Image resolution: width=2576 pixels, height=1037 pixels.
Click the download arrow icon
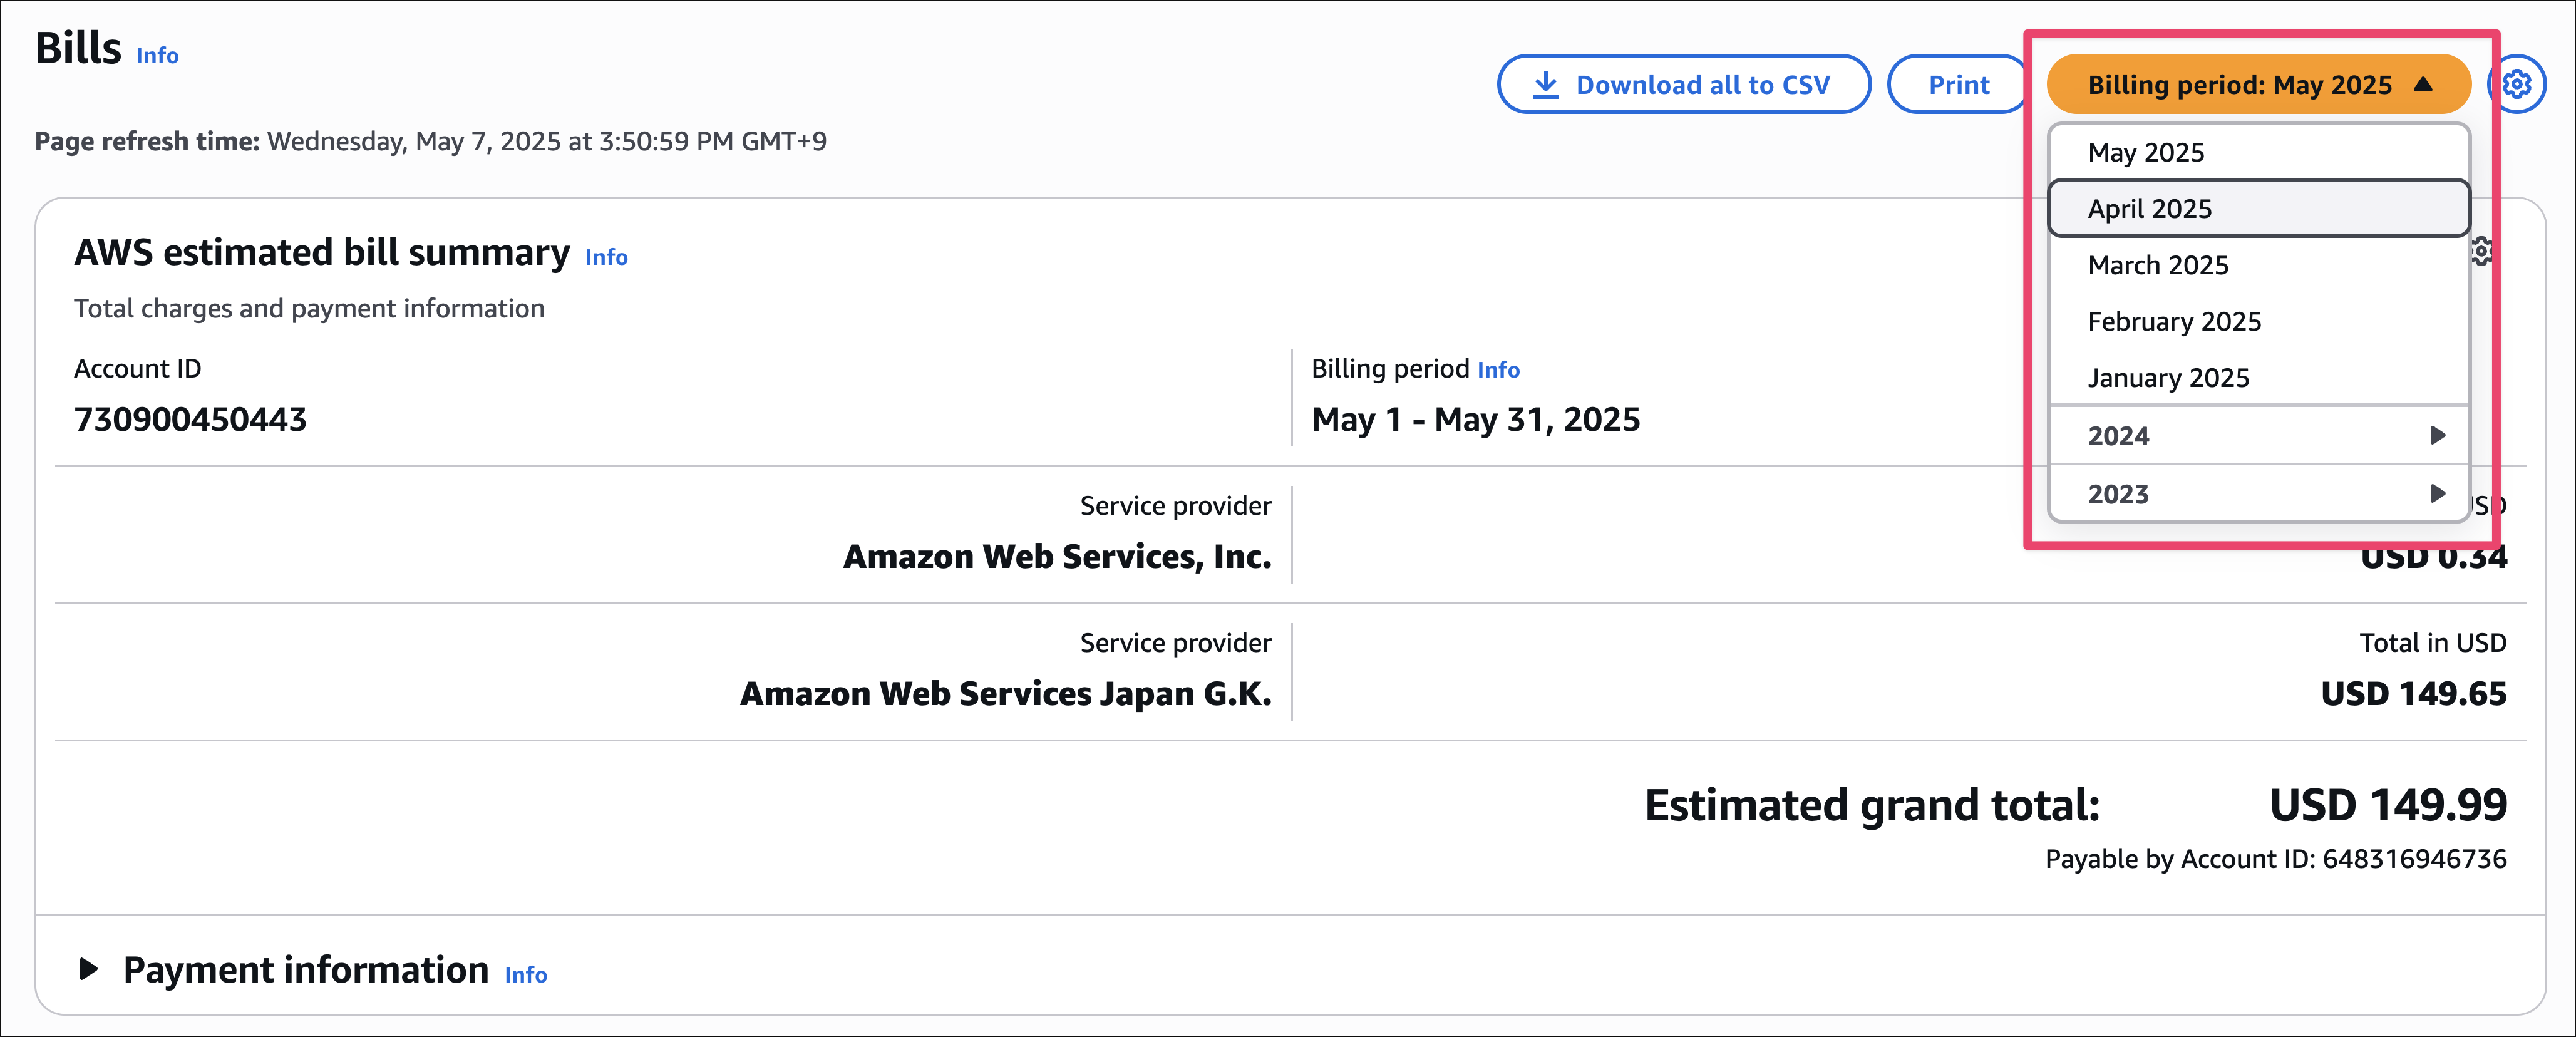pyautogui.click(x=1546, y=85)
